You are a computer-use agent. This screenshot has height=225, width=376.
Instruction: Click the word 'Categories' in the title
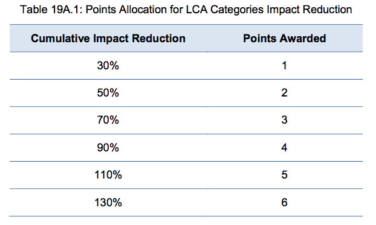click(238, 10)
